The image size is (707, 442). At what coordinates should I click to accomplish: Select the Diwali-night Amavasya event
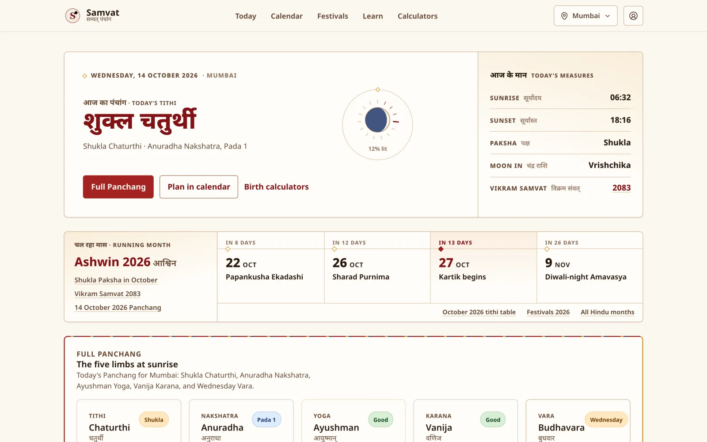click(x=590, y=267)
